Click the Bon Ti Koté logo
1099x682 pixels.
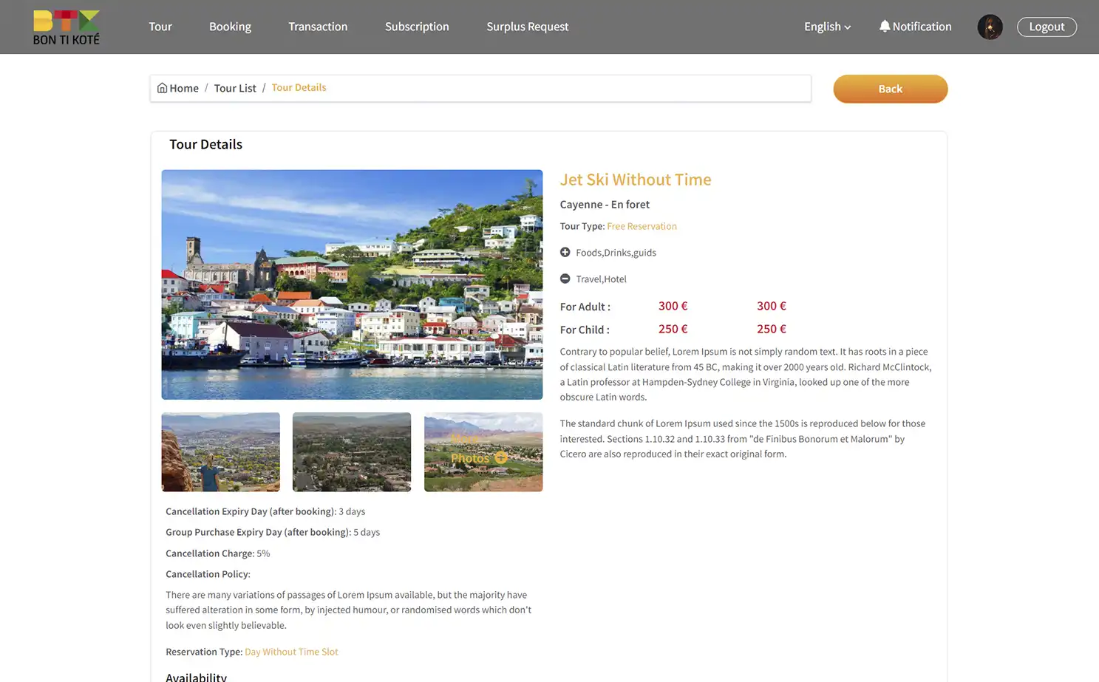pos(66,27)
